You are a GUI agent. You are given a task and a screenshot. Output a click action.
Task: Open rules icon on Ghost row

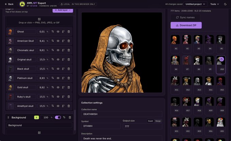[63, 32]
